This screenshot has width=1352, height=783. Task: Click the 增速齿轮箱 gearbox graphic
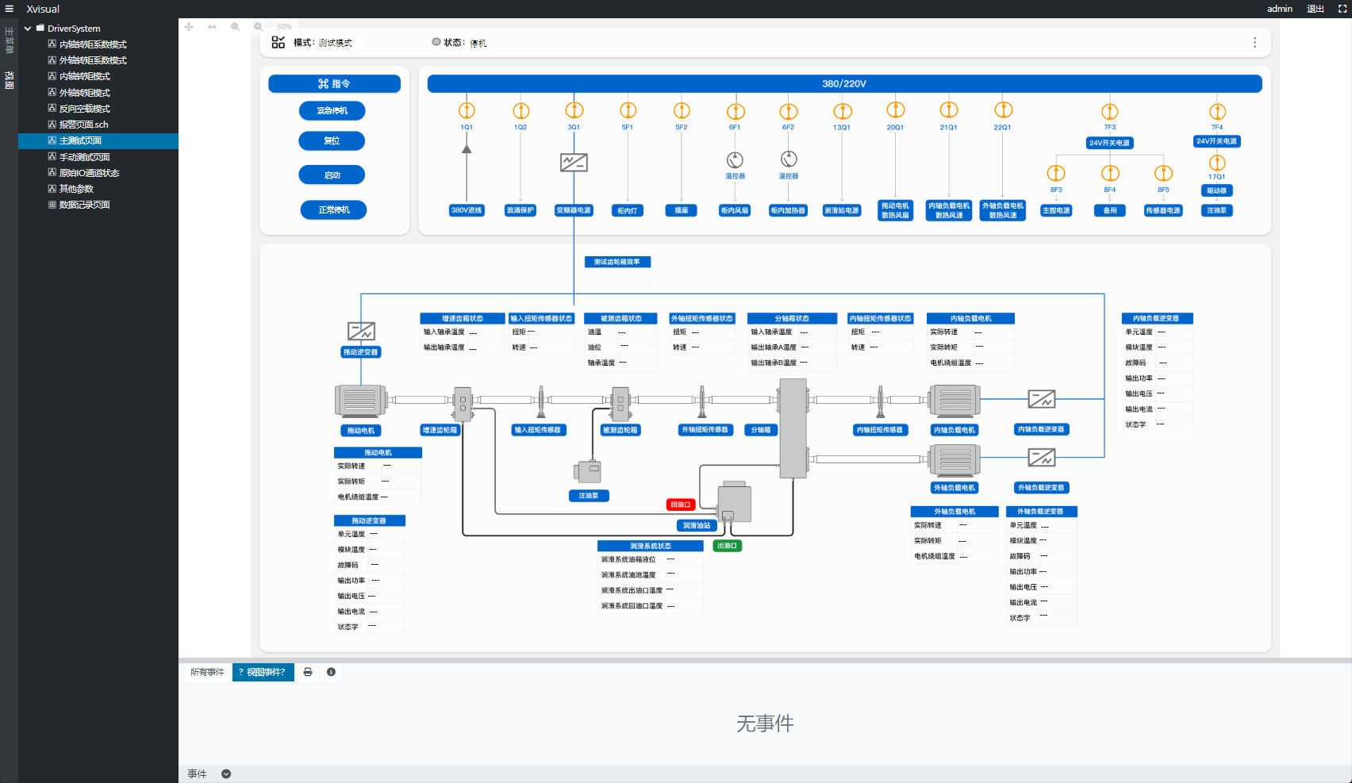462,403
